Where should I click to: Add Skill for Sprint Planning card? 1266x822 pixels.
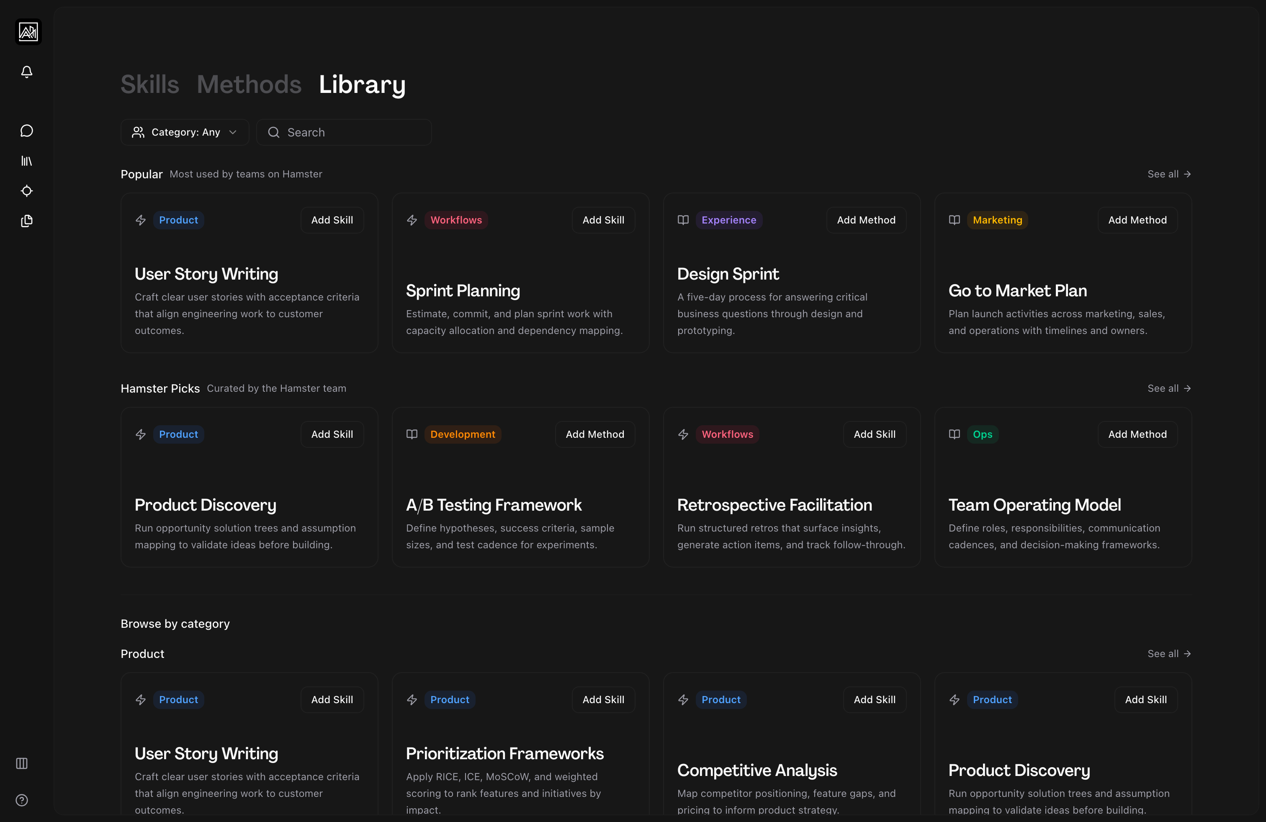coord(603,220)
